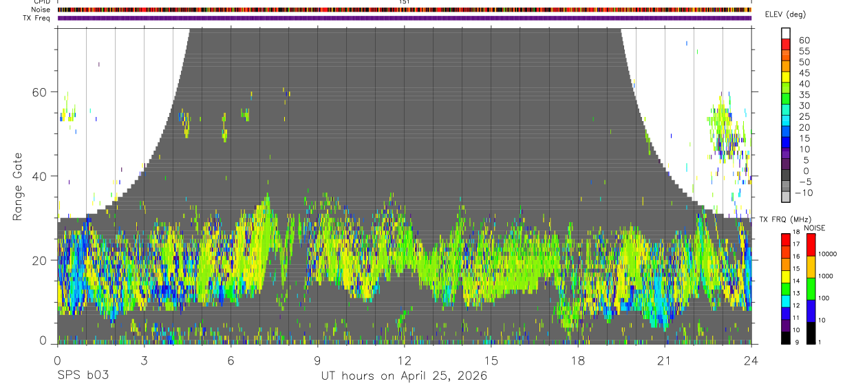Click 'UT hours on April 25, 2026' axis title
Screen dimensions: 845x390
coord(404,376)
